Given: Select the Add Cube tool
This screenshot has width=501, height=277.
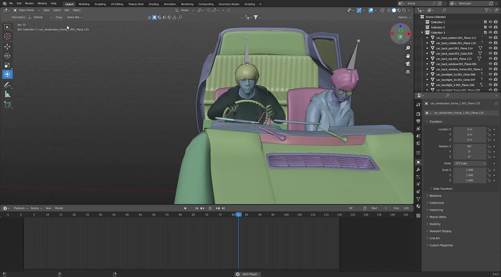Looking at the screenshot, I should click(7, 105).
